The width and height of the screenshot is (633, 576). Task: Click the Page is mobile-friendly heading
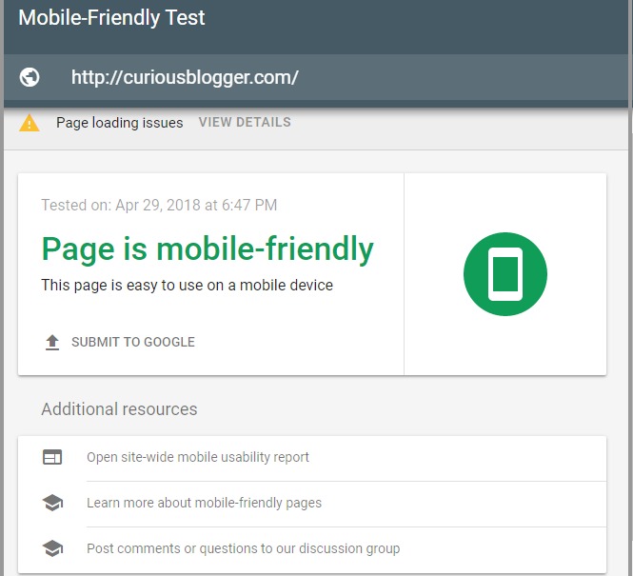[x=208, y=249]
